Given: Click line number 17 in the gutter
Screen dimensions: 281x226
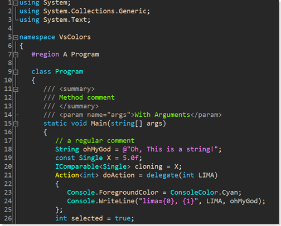Looking at the screenshot, I should click(8, 141).
